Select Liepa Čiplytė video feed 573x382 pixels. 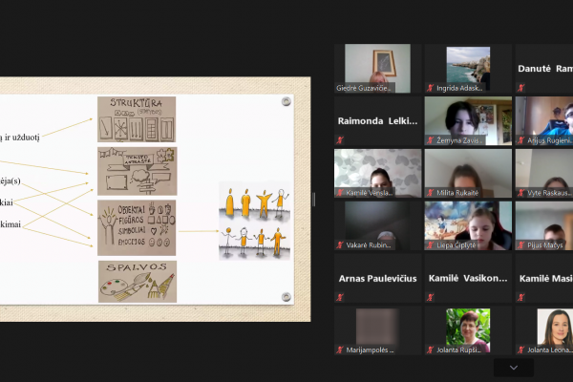click(468, 225)
